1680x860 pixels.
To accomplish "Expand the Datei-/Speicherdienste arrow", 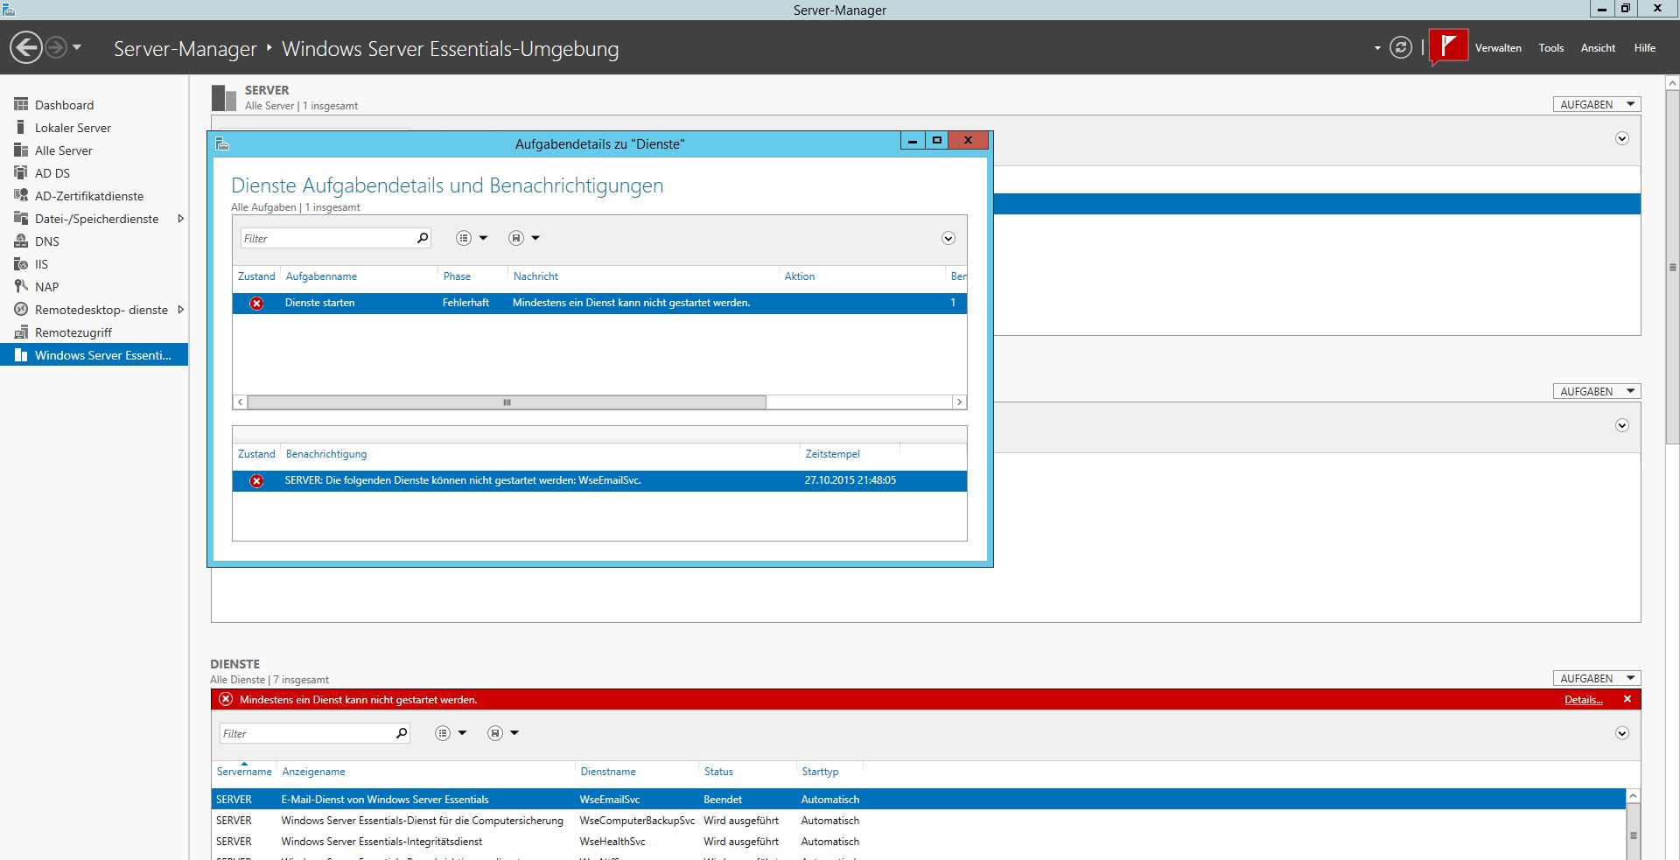I will [x=180, y=219].
